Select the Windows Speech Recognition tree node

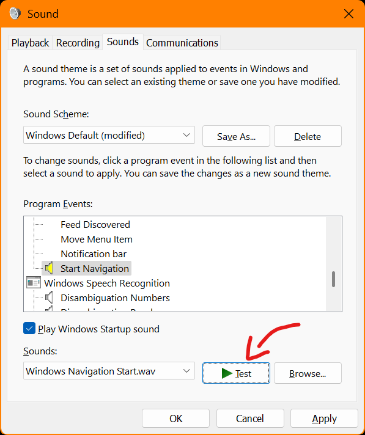pos(107,283)
